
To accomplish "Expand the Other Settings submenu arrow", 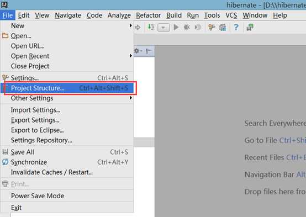I will coord(130,98).
